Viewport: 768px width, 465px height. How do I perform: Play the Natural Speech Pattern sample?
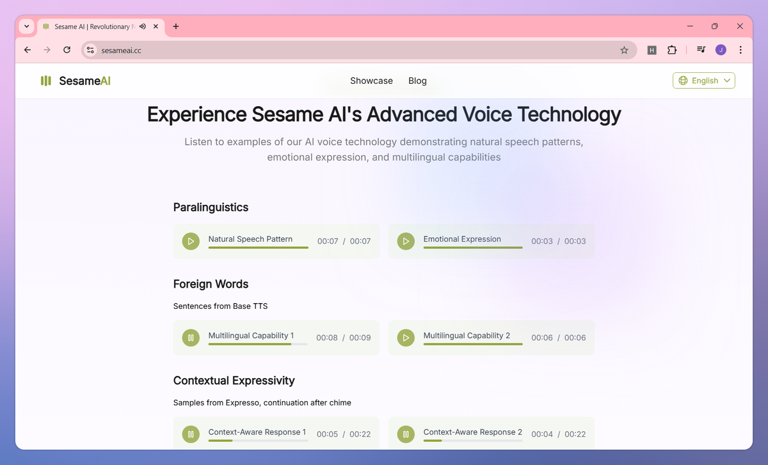pyautogui.click(x=191, y=241)
